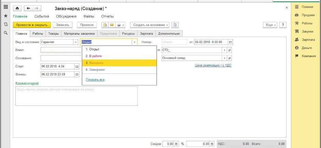Click the search magnifier icon in sidebar
321x148 pixels.
(5, 33)
